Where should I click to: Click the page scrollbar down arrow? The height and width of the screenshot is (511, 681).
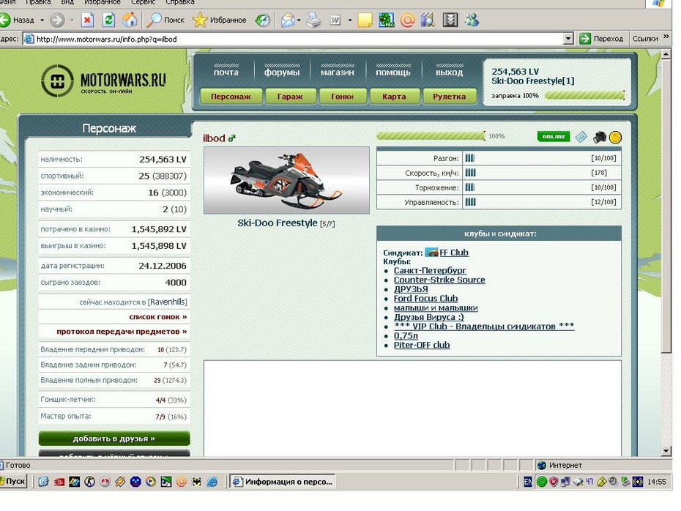[x=666, y=451]
